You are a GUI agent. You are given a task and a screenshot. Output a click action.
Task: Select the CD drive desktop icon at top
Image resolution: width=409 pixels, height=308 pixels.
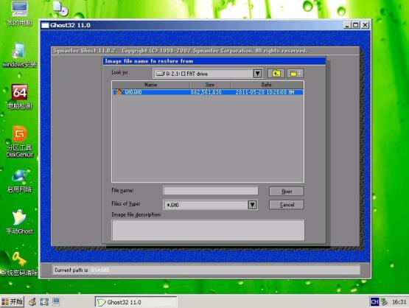(x=60, y=8)
